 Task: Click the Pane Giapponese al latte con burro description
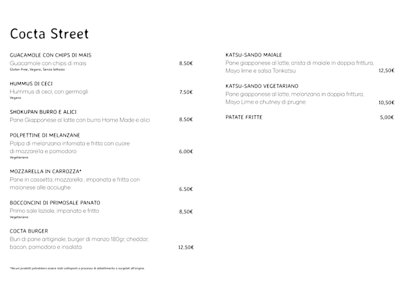(x=80, y=120)
